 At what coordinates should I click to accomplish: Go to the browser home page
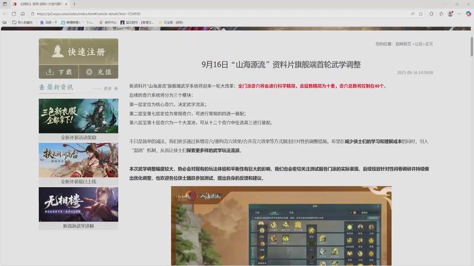tap(23, 14)
